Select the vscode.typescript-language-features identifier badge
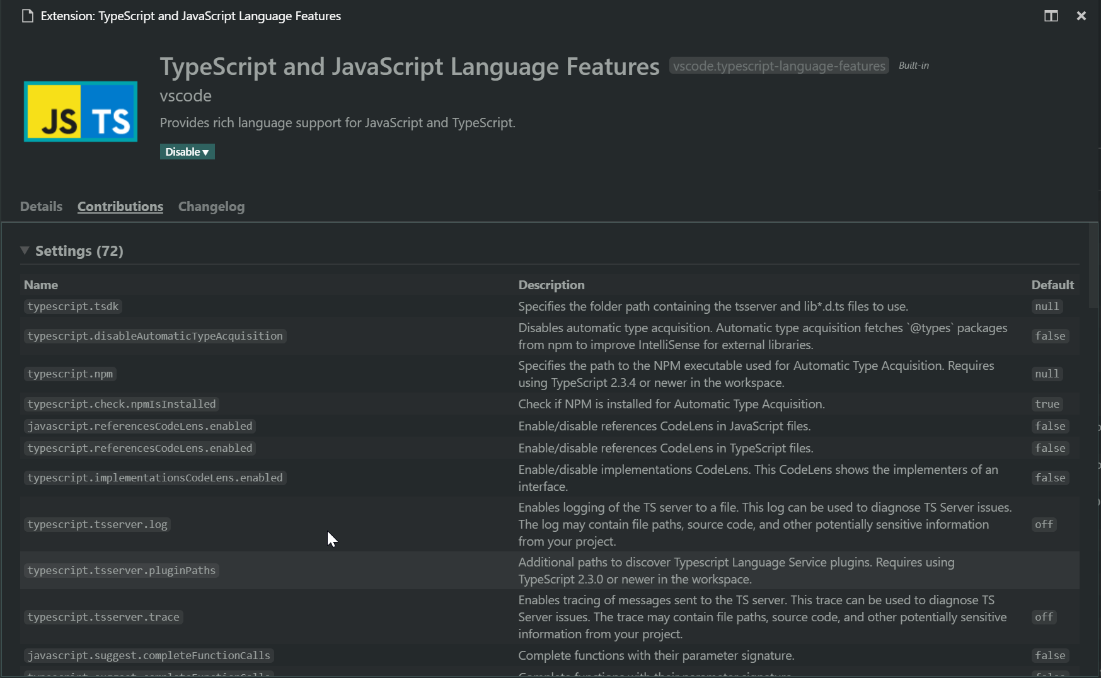1101x678 pixels. (778, 65)
